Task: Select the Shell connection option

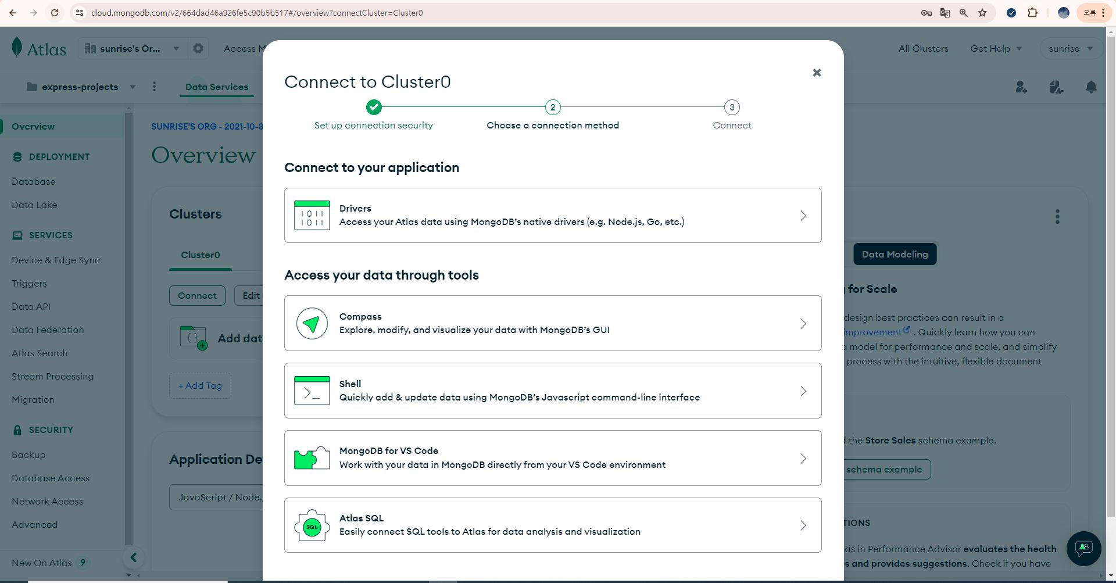Action: point(553,391)
